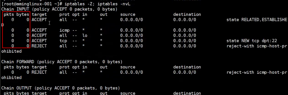Click wrapped 'ohibited' text below INPUT chain

click(11, 51)
